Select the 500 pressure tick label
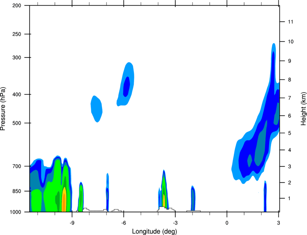Image resolution: width=307 pixels, height=235 pixels. click(x=17, y=123)
